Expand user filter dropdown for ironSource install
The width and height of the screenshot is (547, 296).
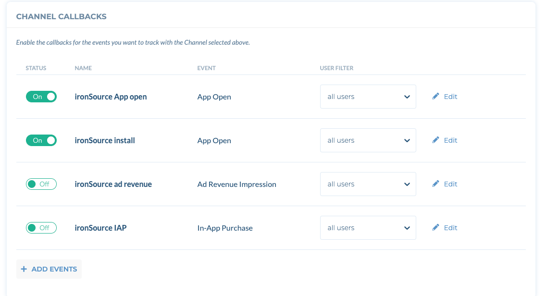click(368, 140)
